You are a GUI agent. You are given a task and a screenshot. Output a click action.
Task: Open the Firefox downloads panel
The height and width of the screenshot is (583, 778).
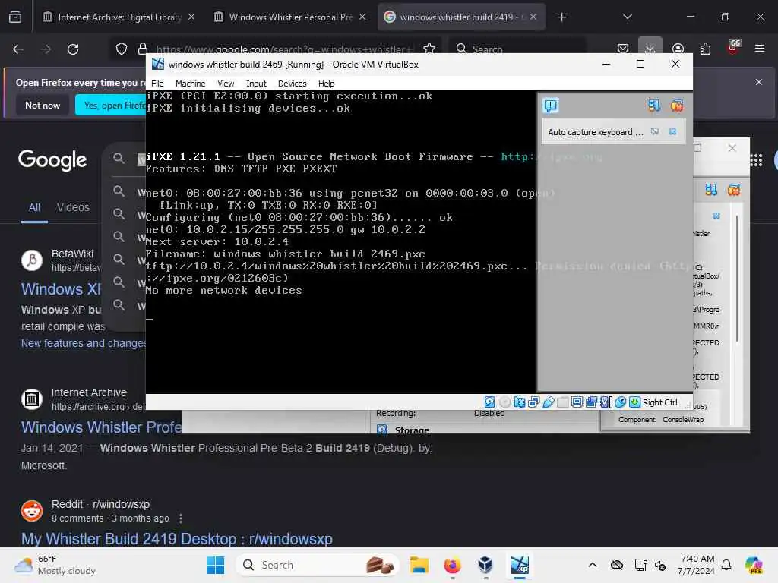[x=650, y=49]
